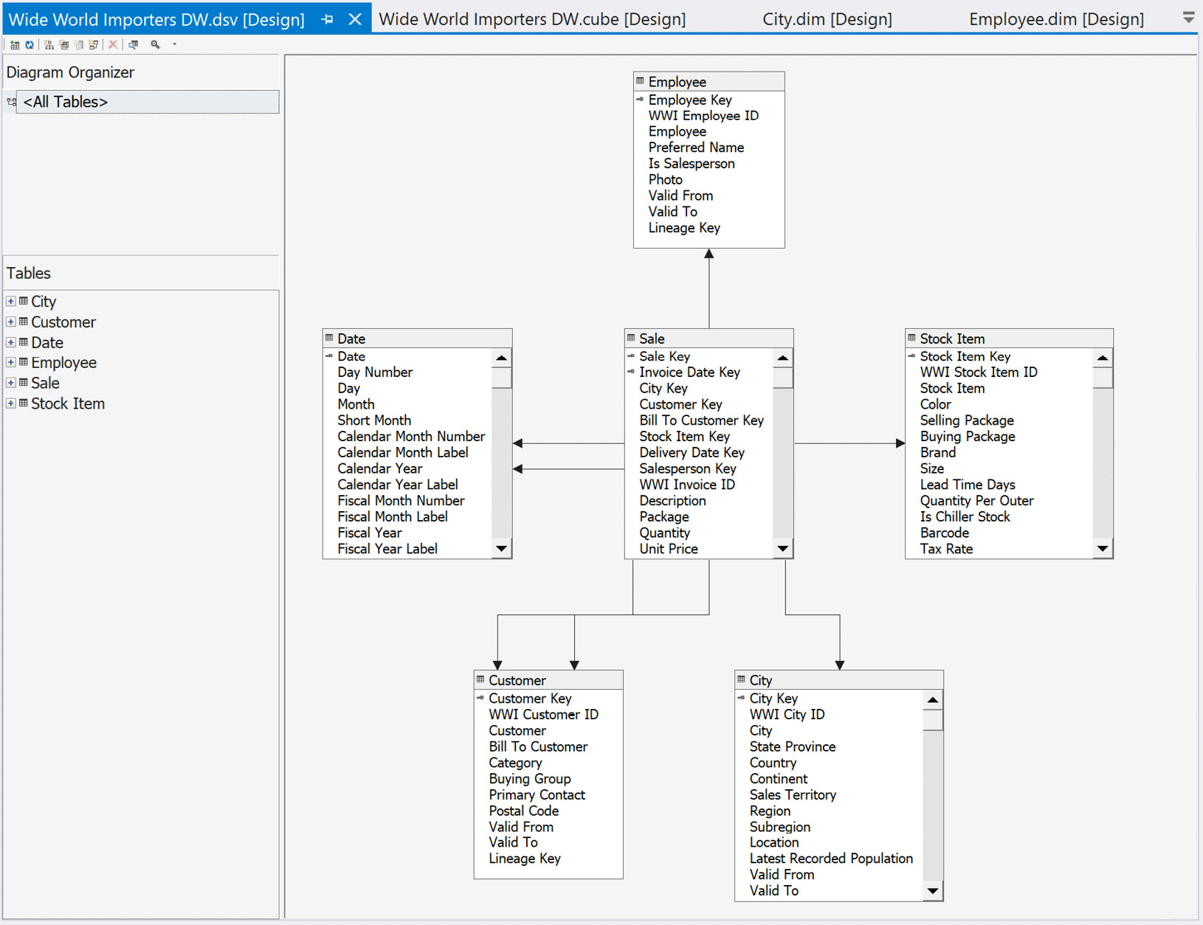Click the greyed Replace Table icon
This screenshot has height=925, width=1203.
(79, 45)
